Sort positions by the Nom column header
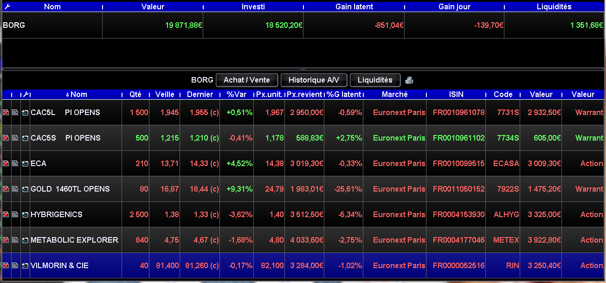606x283 pixels. click(76, 94)
